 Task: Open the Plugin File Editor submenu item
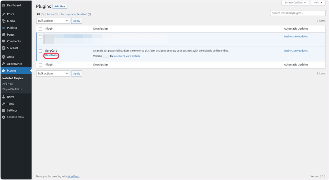tap(12, 89)
